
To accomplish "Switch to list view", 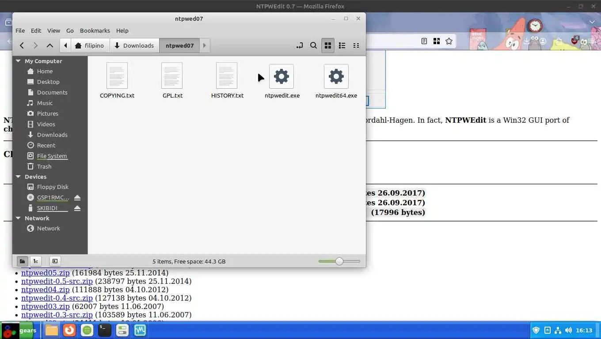I will 342,45.
